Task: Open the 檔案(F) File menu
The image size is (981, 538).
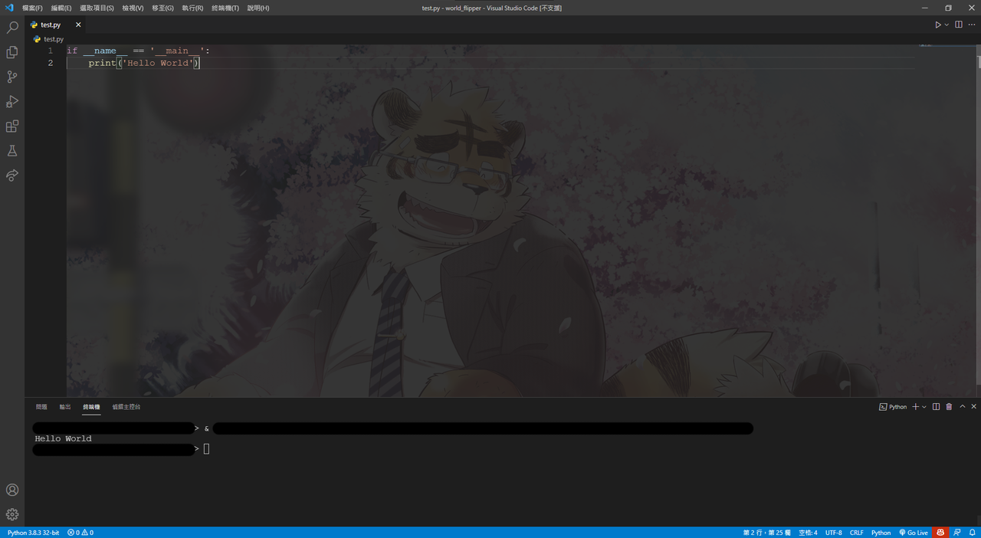Action: [32, 8]
